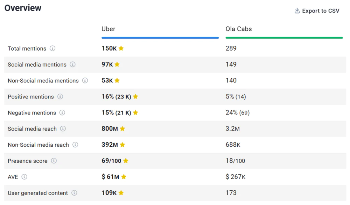Click info icon beside User generated content
The image size is (350, 205).
[74, 193]
